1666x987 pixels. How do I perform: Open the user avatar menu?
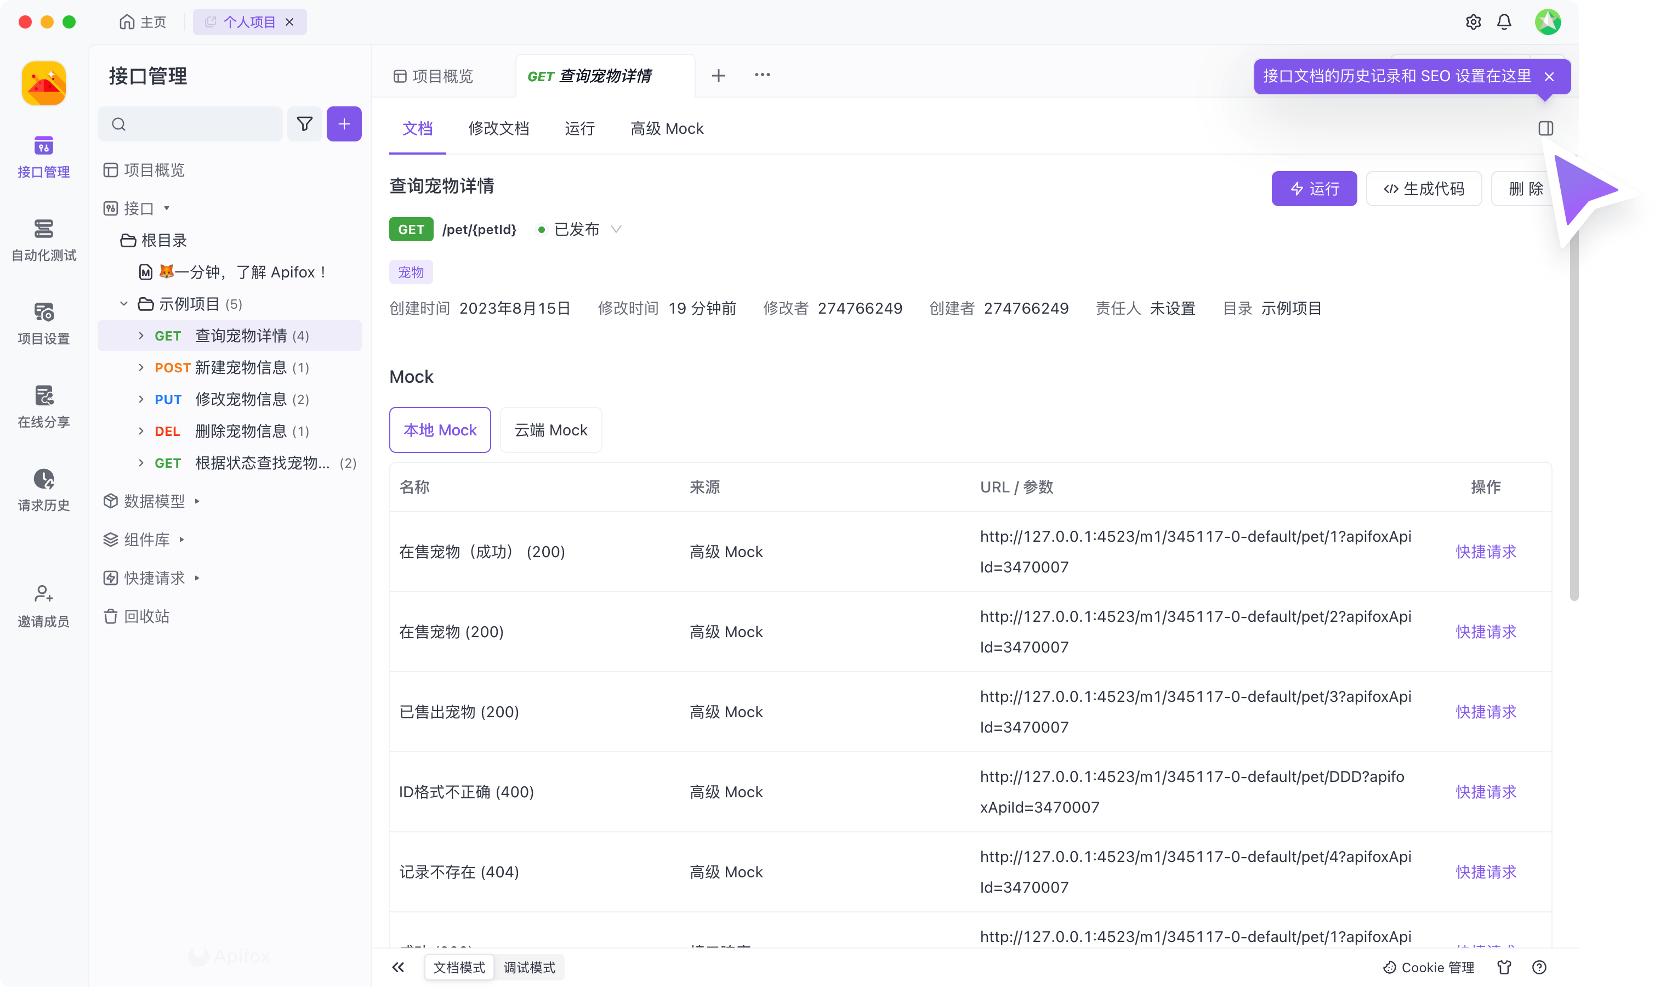coord(1548,22)
